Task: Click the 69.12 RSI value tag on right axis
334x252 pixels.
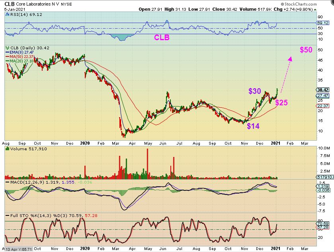Action: tap(323, 23)
